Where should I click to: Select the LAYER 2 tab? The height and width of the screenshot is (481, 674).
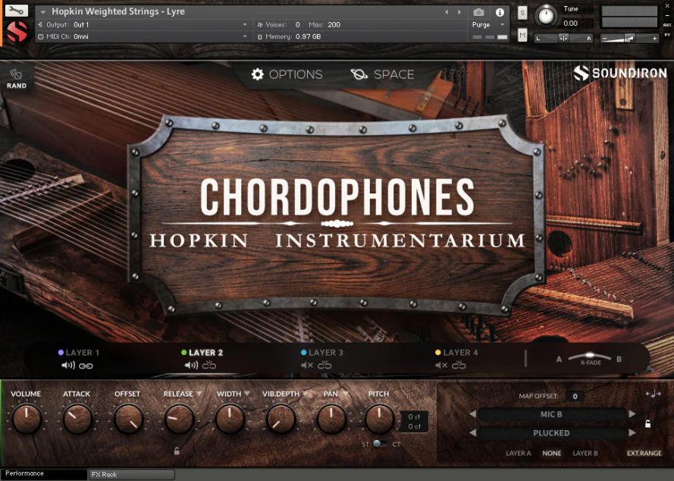coord(202,353)
